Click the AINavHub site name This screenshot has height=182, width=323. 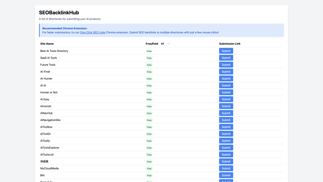[46, 113]
